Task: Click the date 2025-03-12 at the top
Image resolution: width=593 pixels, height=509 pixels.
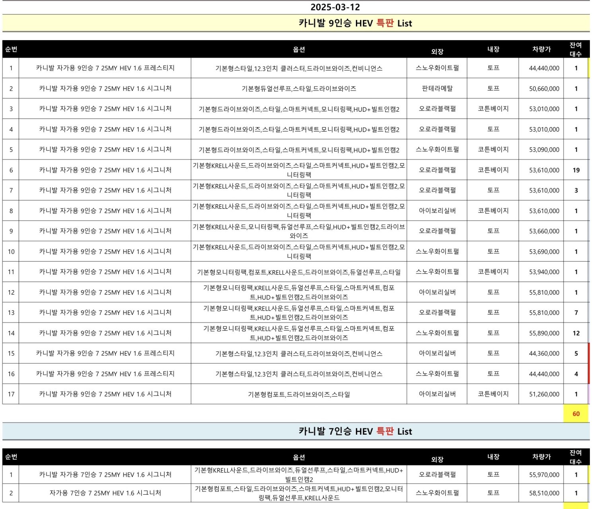Action: point(335,7)
